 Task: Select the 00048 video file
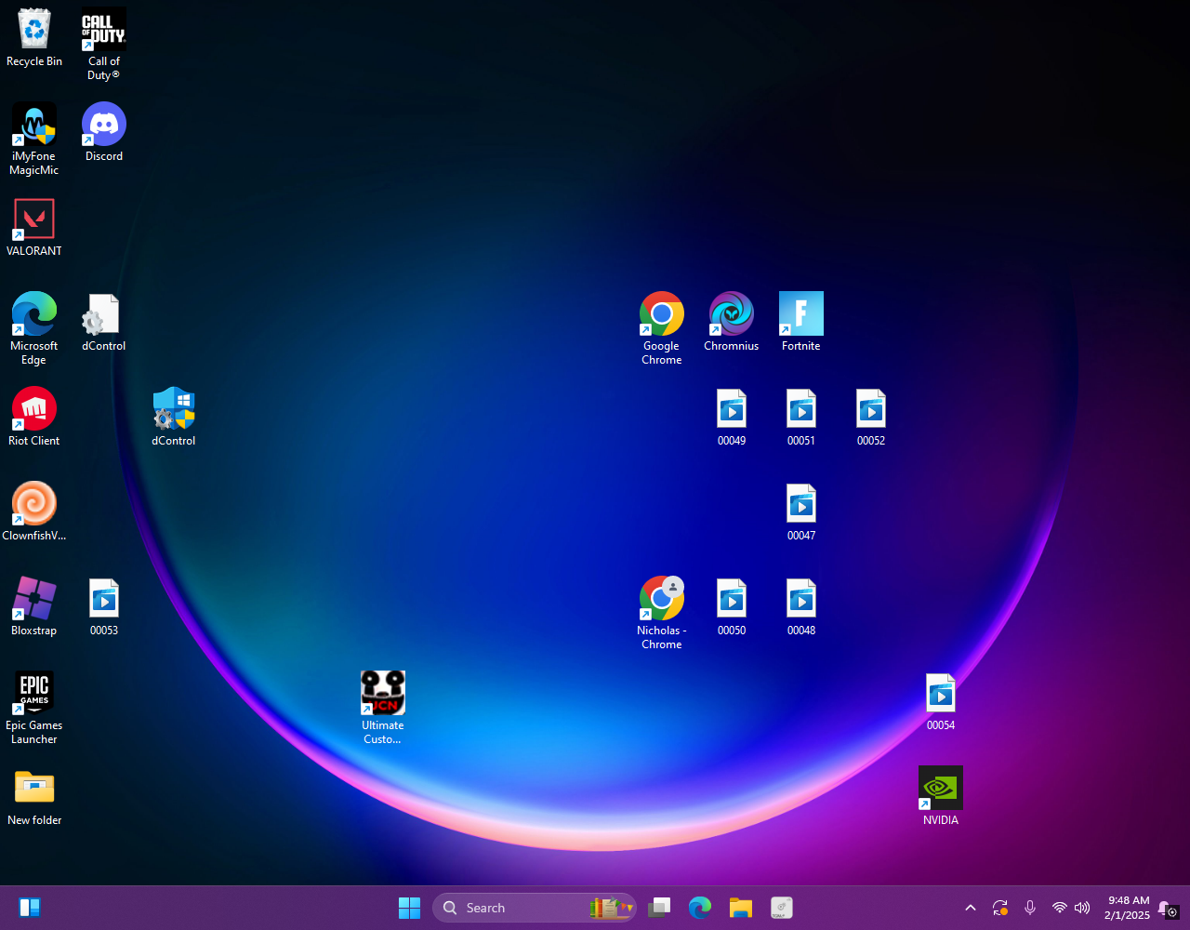click(x=801, y=606)
